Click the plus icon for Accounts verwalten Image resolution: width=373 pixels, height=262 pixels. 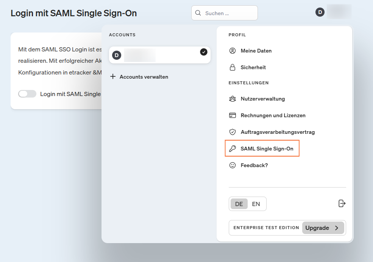112,77
